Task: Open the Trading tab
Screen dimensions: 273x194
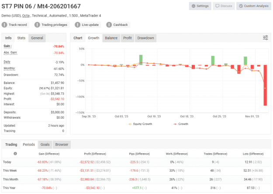Action: 11,145
